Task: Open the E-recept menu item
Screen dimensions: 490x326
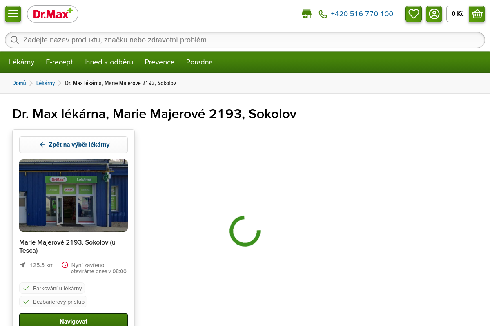Action: click(x=59, y=62)
